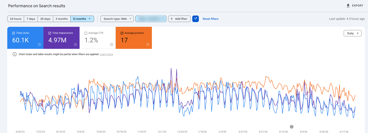Click the 9/4/25 axis date label
Screen dimensions: 368x133
coord(81,131)
